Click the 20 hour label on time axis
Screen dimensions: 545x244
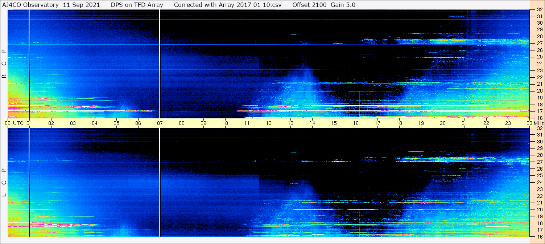443,123
